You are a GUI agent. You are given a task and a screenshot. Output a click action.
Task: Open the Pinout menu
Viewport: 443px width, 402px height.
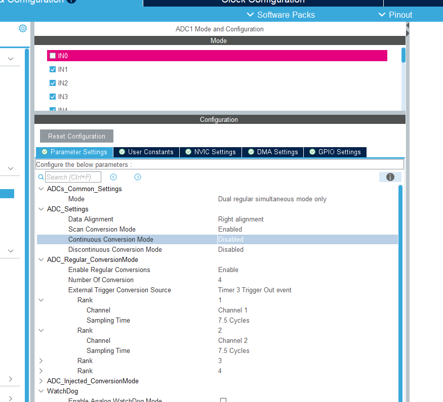pos(395,15)
